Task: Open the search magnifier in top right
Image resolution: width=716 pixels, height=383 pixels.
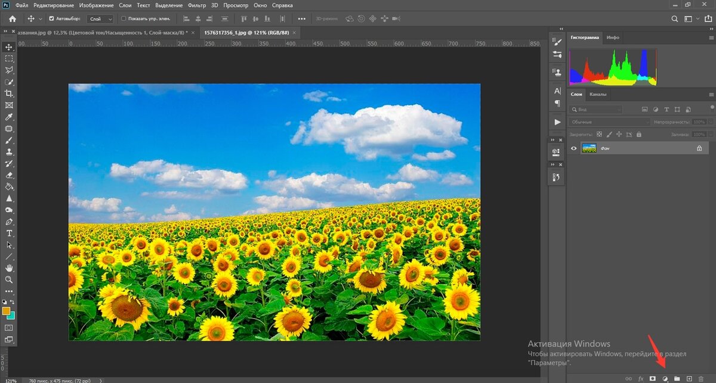Action: (x=674, y=19)
